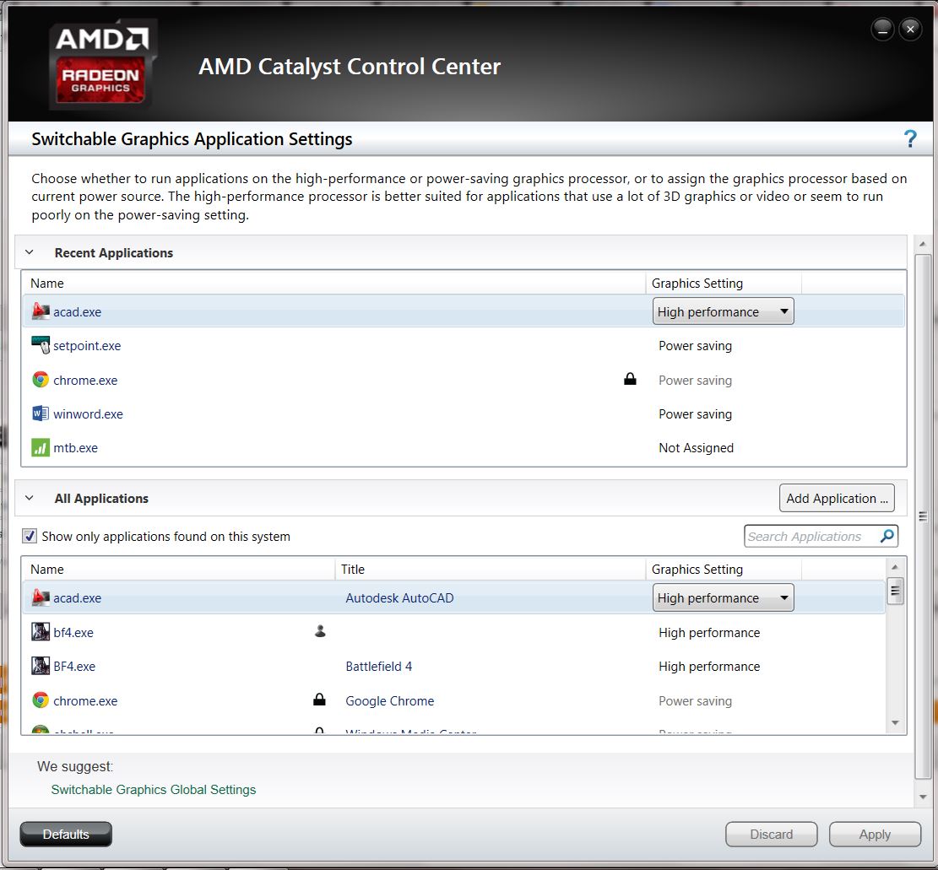Screen dimensions: 938x870
Task: Click the magnifier search icon
Action: tap(887, 536)
